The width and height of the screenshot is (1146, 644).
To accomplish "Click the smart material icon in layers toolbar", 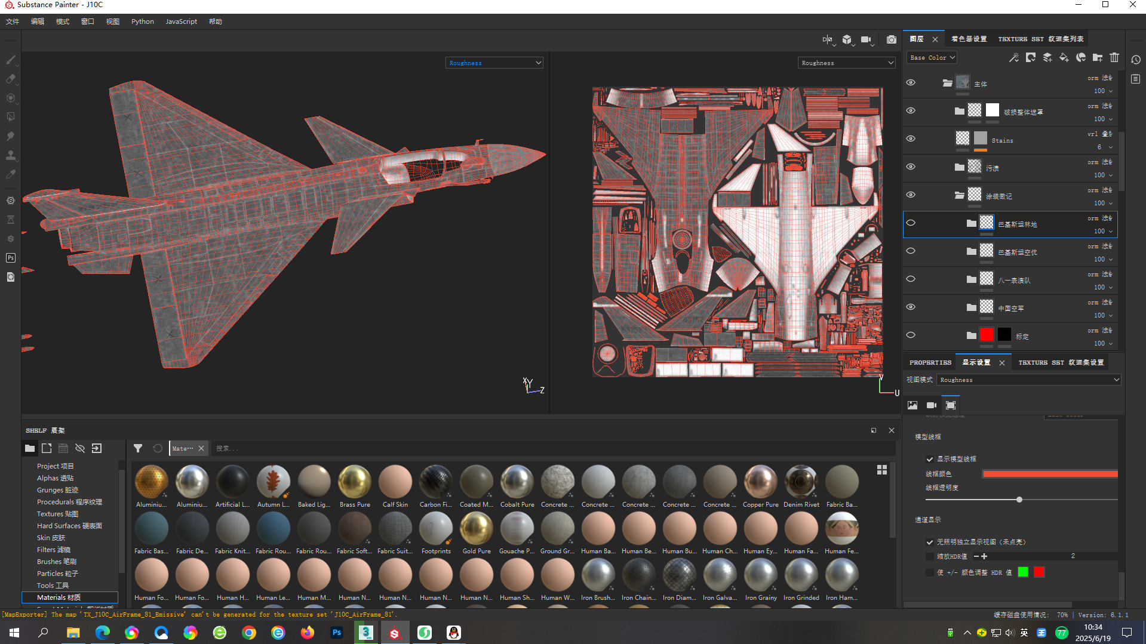I will [x=1081, y=57].
